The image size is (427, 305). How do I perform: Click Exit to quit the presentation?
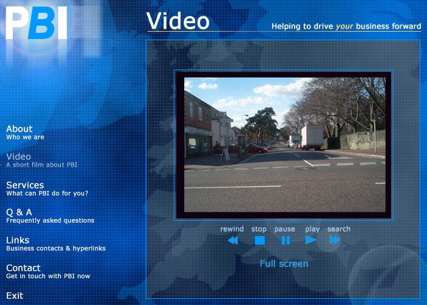pos(15,296)
